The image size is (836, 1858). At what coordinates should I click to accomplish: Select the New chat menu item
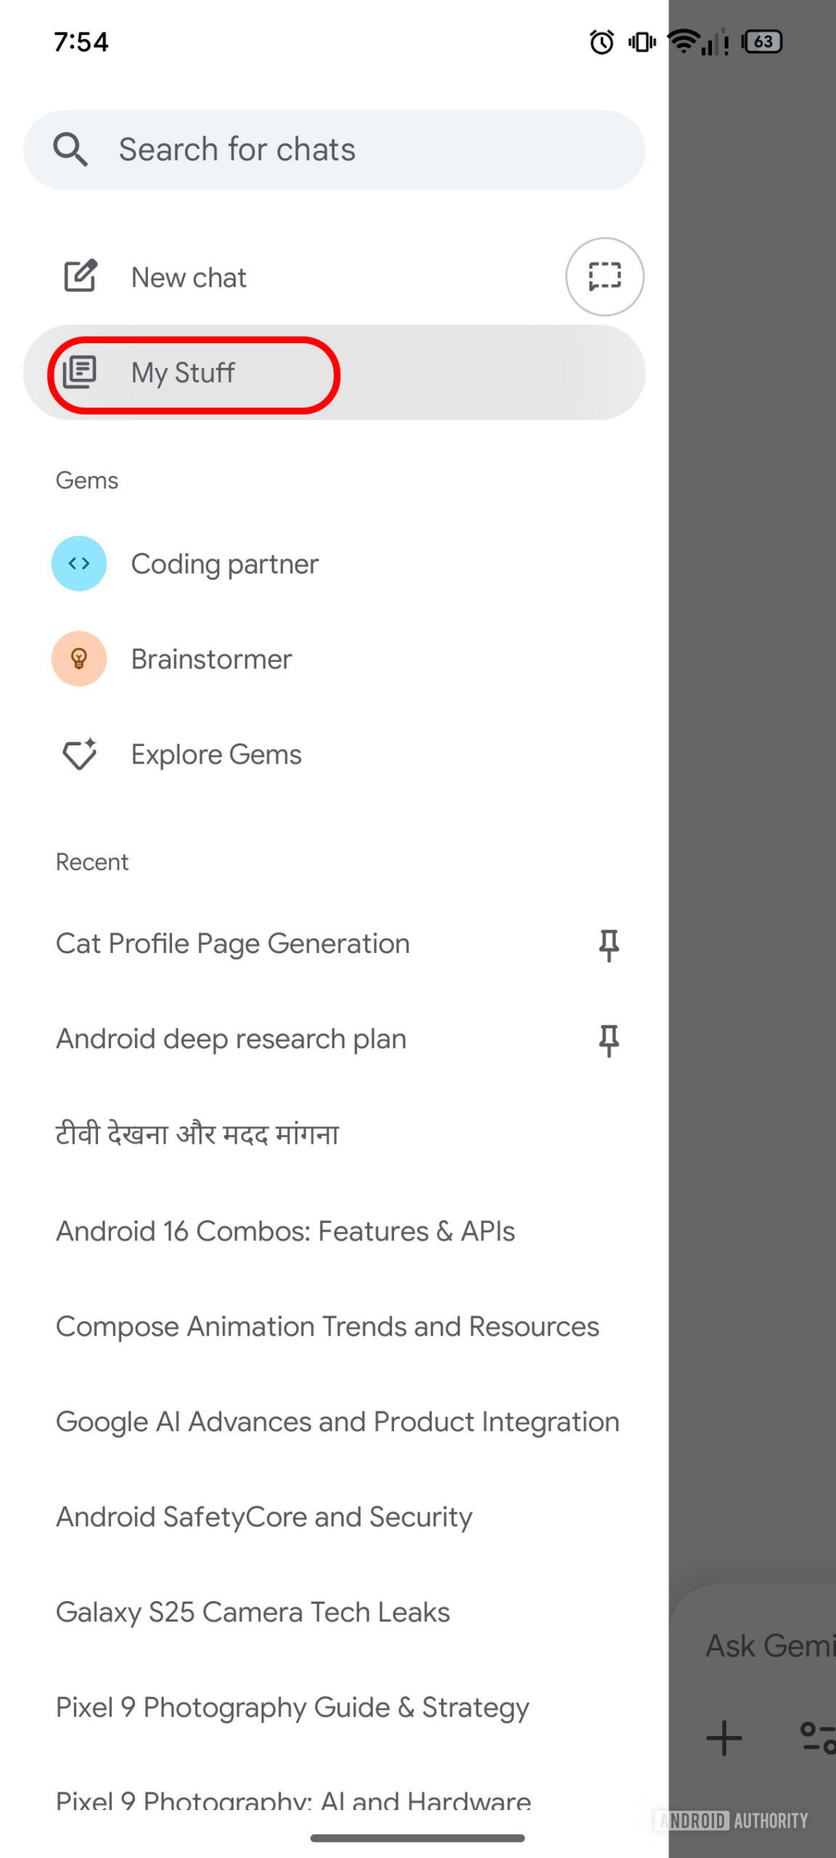pos(188,277)
